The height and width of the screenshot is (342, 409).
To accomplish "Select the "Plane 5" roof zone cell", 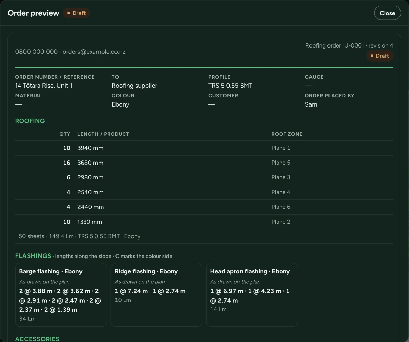I will pyautogui.click(x=281, y=163).
